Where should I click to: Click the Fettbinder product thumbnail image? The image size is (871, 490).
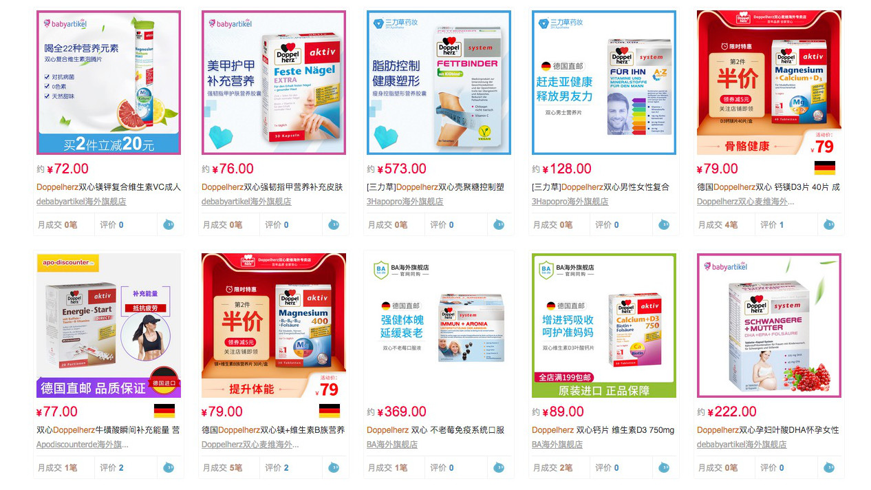(439, 83)
